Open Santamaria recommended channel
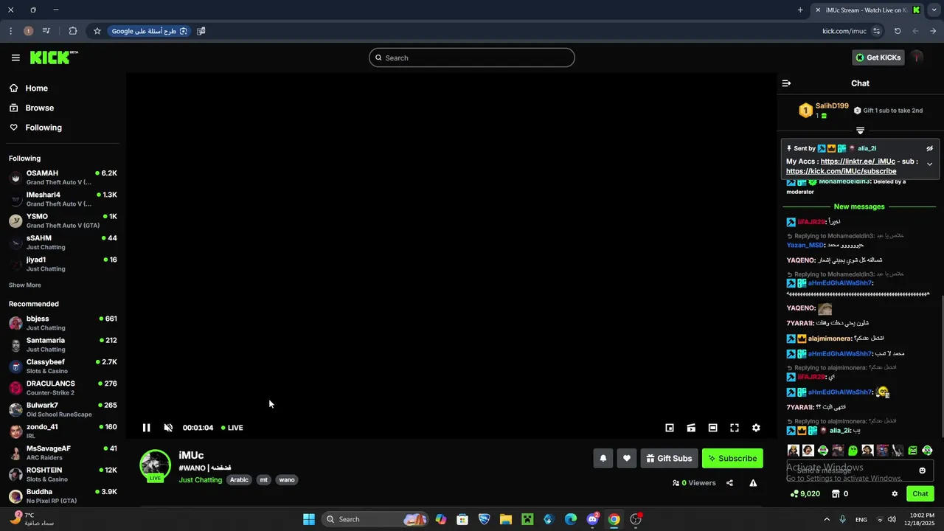This screenshot has height=531, width=944. [63, 344]
